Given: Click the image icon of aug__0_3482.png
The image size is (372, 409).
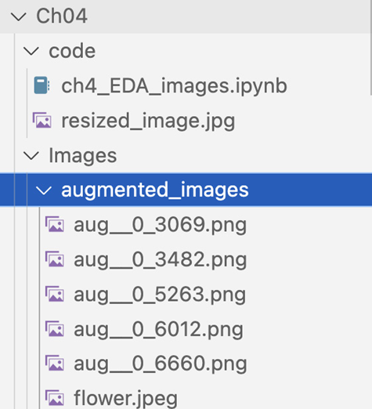Looking at the screenshot, I should pyautogui.click(x=54, y=259).
